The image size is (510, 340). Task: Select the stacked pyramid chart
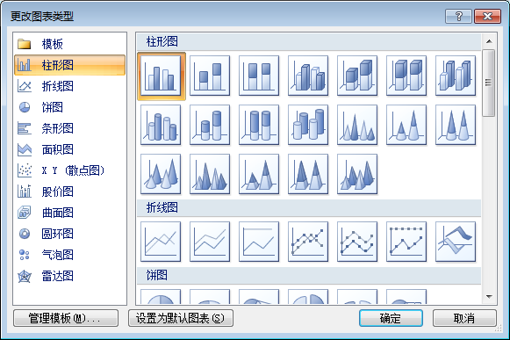coord(259,174)
